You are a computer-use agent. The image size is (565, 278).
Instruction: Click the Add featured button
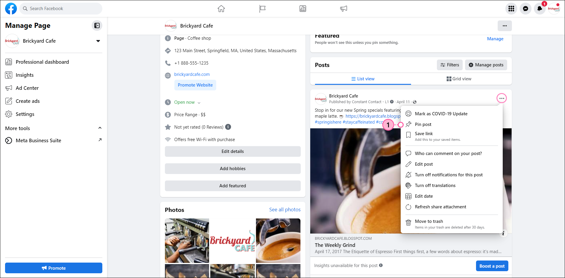tap(233, 186)
